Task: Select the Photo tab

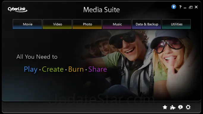Action: click(x=87, y=24)
